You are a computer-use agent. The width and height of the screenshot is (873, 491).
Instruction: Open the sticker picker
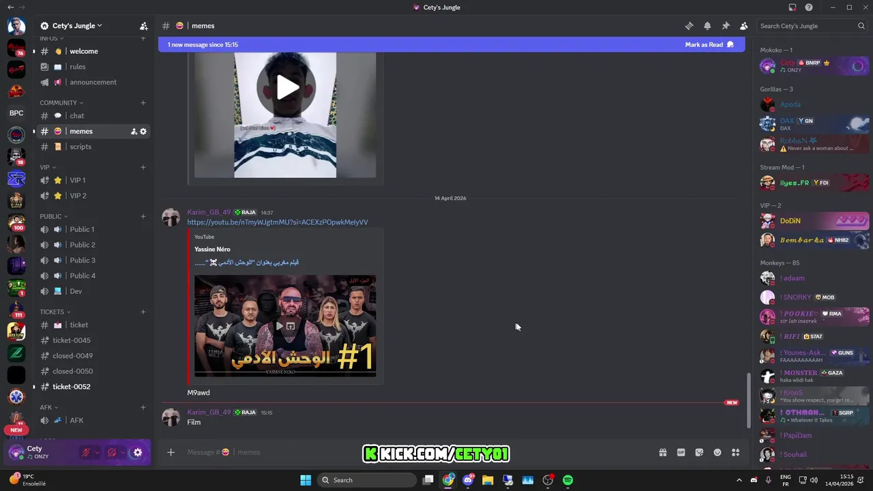(x=699, y=452)
